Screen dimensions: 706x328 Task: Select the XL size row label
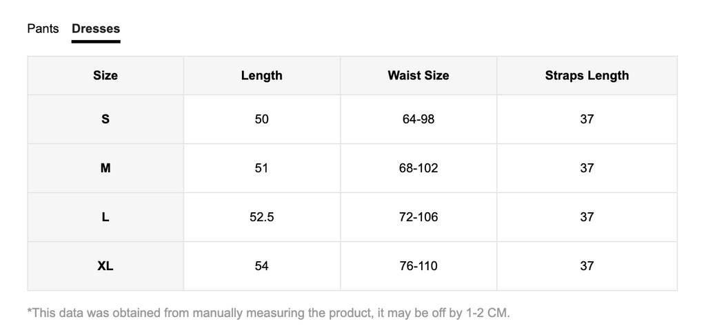coord(105,266)
